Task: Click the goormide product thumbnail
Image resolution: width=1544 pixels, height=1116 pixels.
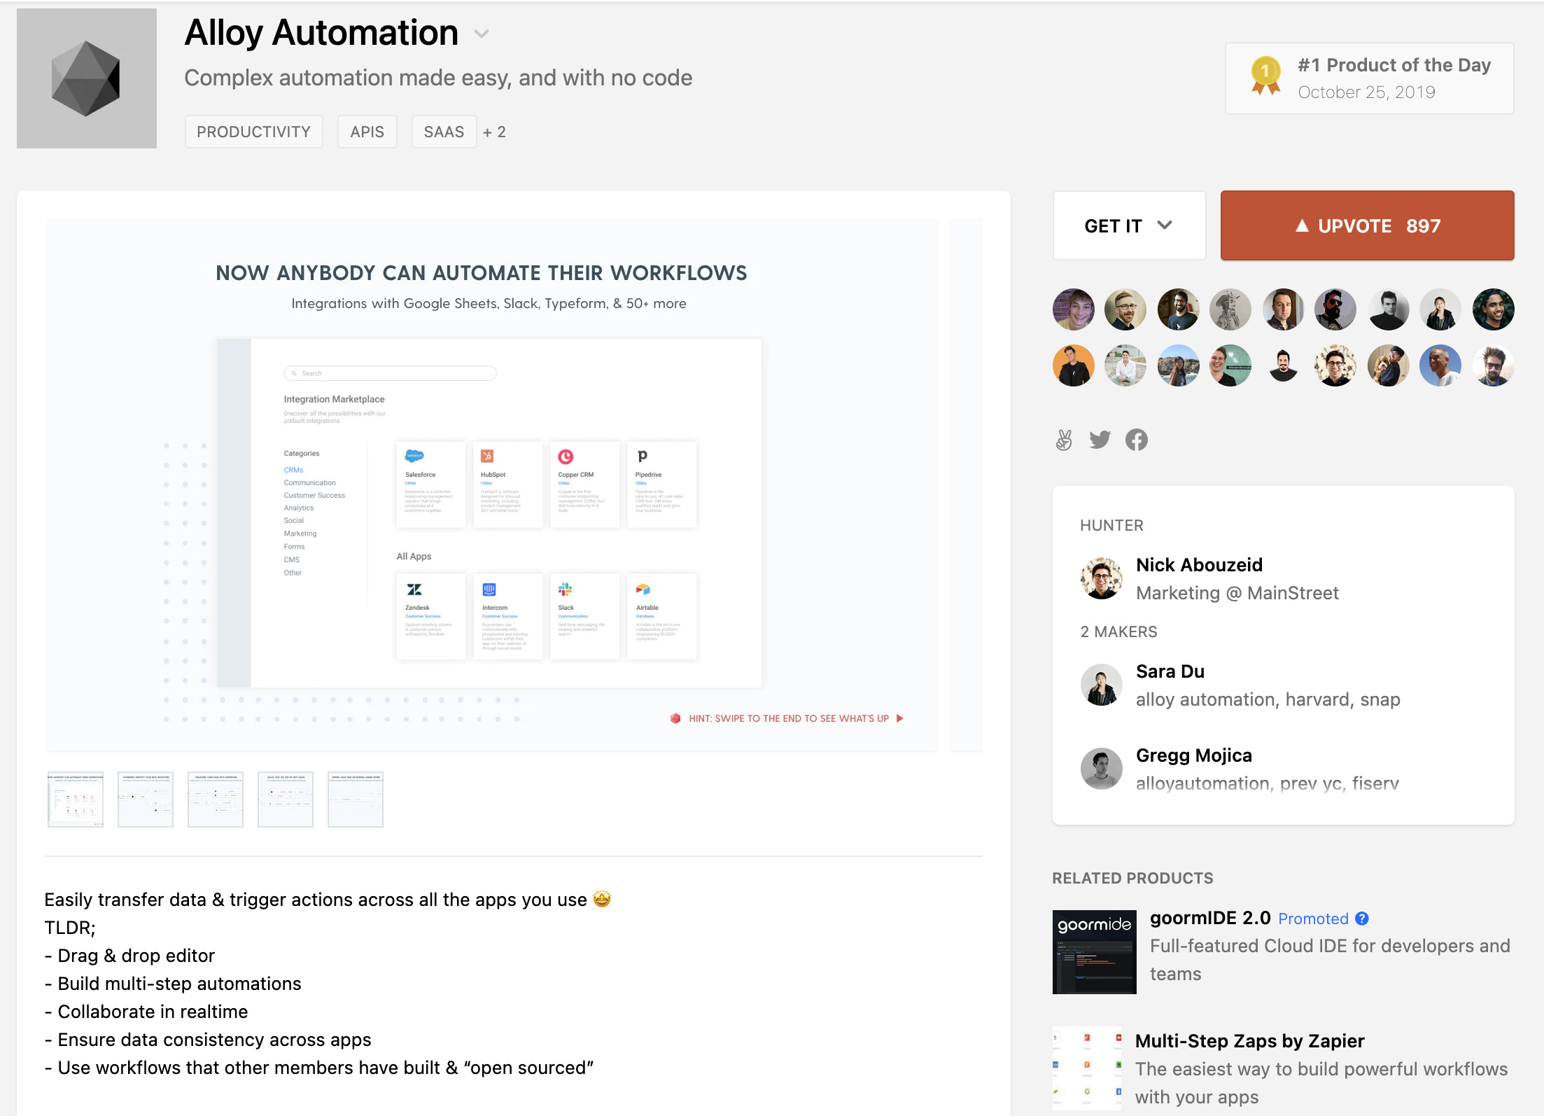Action: pyautogui.click(x=1094, y=952)
